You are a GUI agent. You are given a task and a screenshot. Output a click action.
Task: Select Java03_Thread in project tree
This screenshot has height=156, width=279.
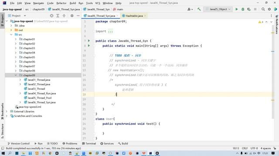coord(36,89)
